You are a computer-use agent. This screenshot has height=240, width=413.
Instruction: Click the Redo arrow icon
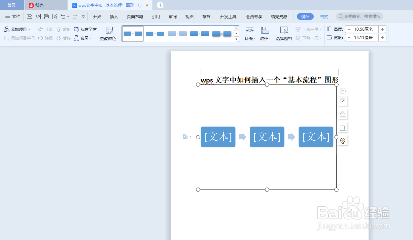pos(75,16)
